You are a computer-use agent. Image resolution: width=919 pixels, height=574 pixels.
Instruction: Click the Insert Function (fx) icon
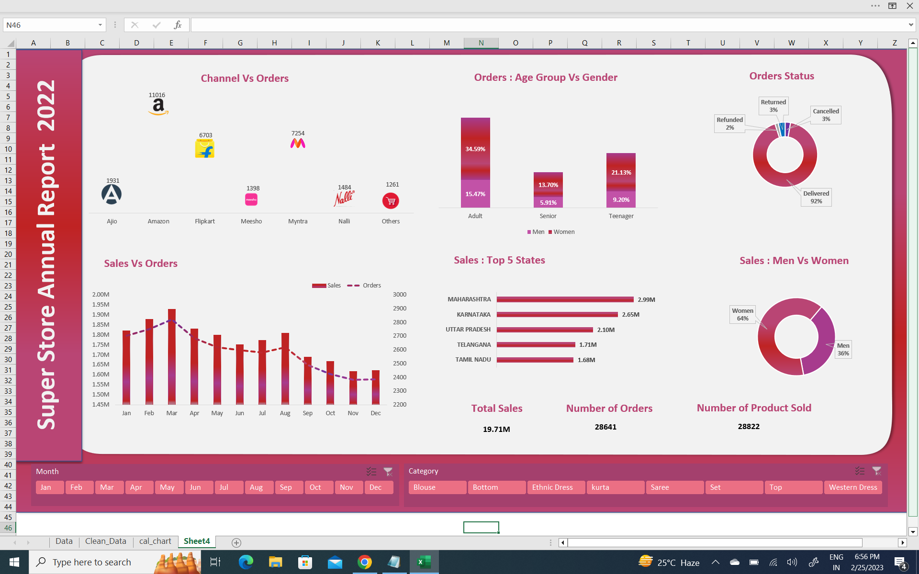[178, 25]
